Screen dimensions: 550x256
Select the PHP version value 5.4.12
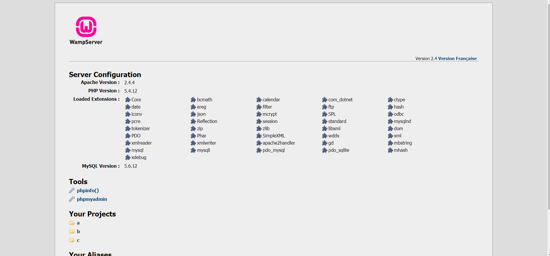click(131, 91)
